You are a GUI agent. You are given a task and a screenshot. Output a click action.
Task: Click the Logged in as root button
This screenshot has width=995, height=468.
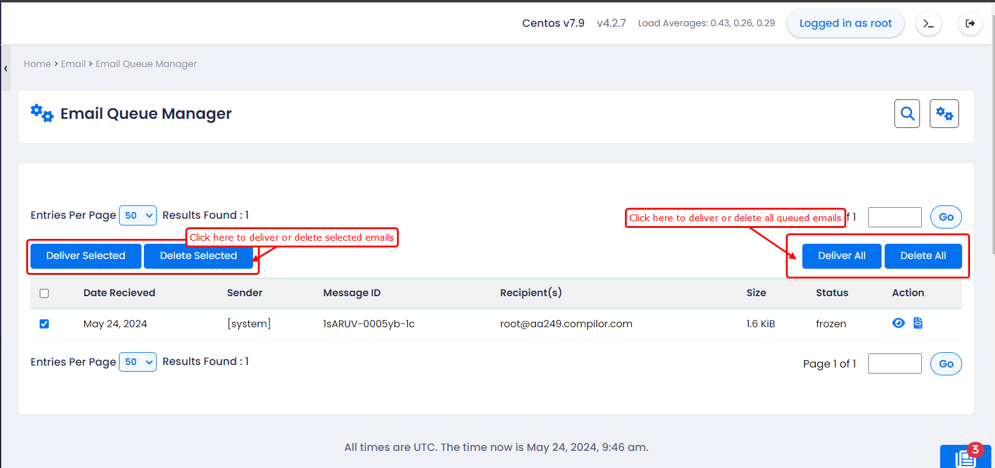click(x=846, y=23)
